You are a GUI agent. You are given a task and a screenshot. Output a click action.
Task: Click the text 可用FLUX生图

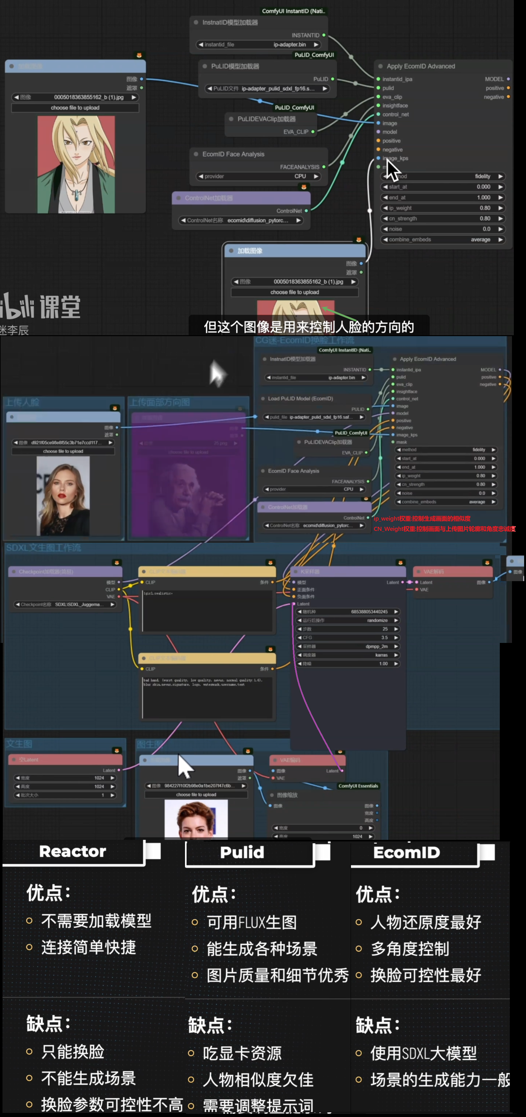[x=251, y=922]
